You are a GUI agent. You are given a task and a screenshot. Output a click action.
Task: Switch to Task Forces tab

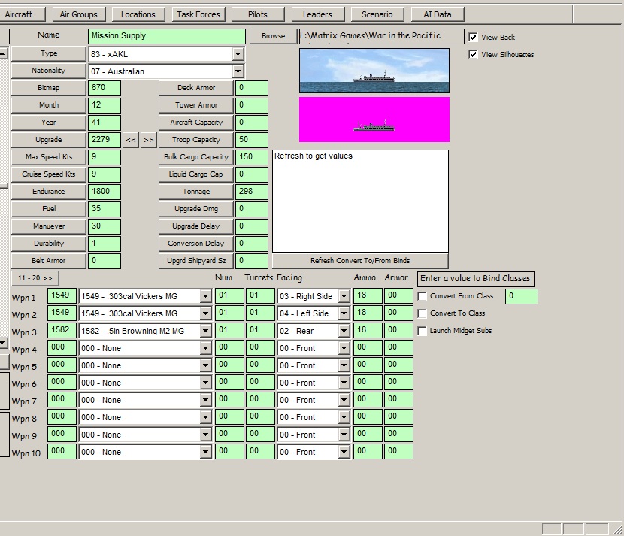[198, 14]
